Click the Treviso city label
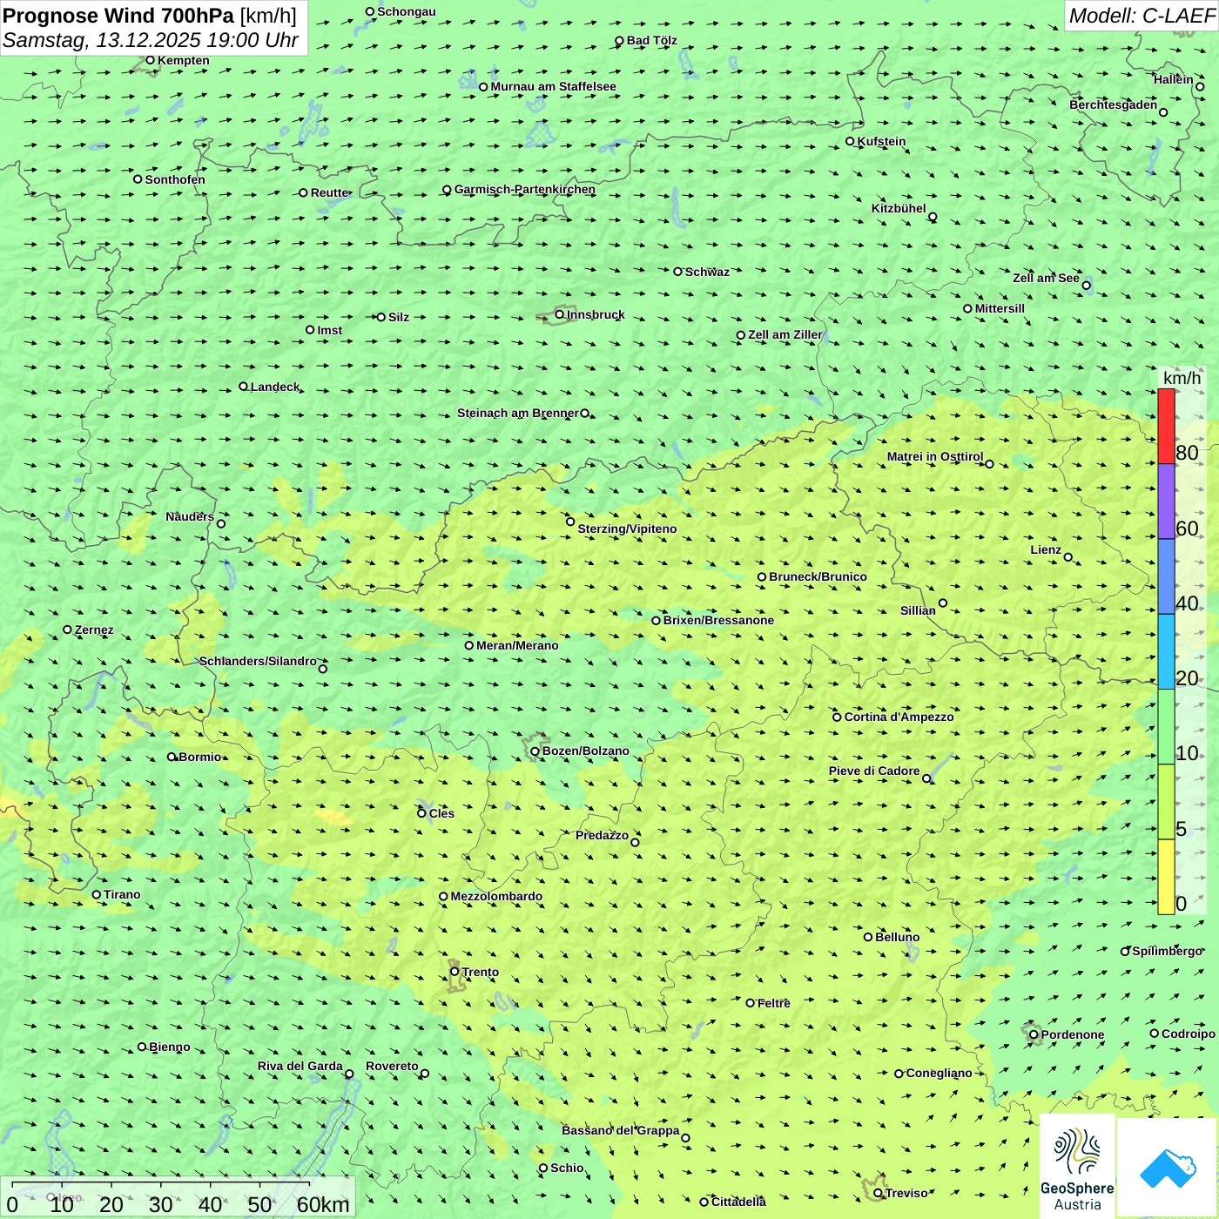This screenshot has width=1219, height=1219. (x=906, y=1193)
